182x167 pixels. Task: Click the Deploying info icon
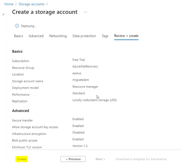coord(17,26)
